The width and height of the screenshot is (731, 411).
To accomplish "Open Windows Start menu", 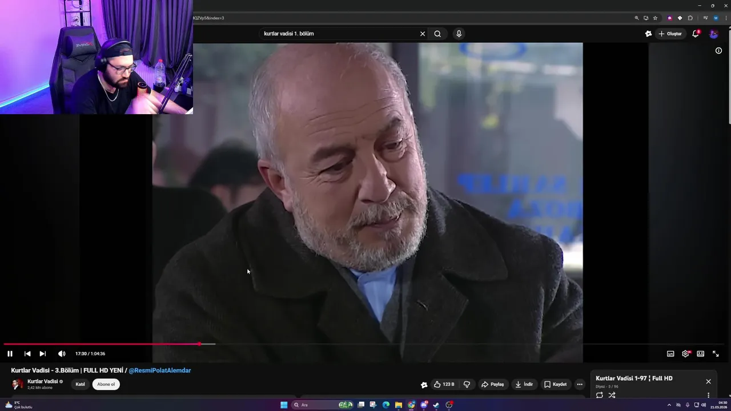I will pos(284,405).
